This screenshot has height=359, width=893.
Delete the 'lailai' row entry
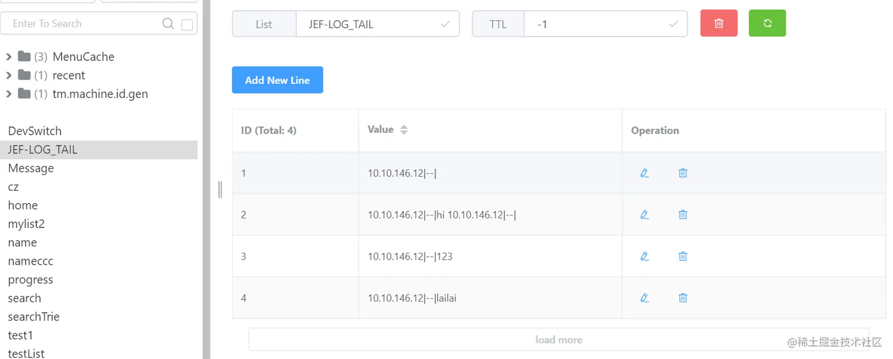tap(683, 298)
